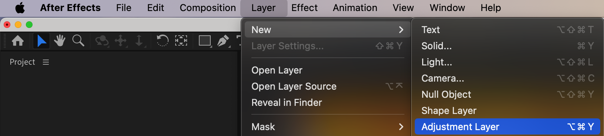Open the Apple menu
Image resolution: width=604 pixels, height=136 pixels.
[x=20, y=8]
